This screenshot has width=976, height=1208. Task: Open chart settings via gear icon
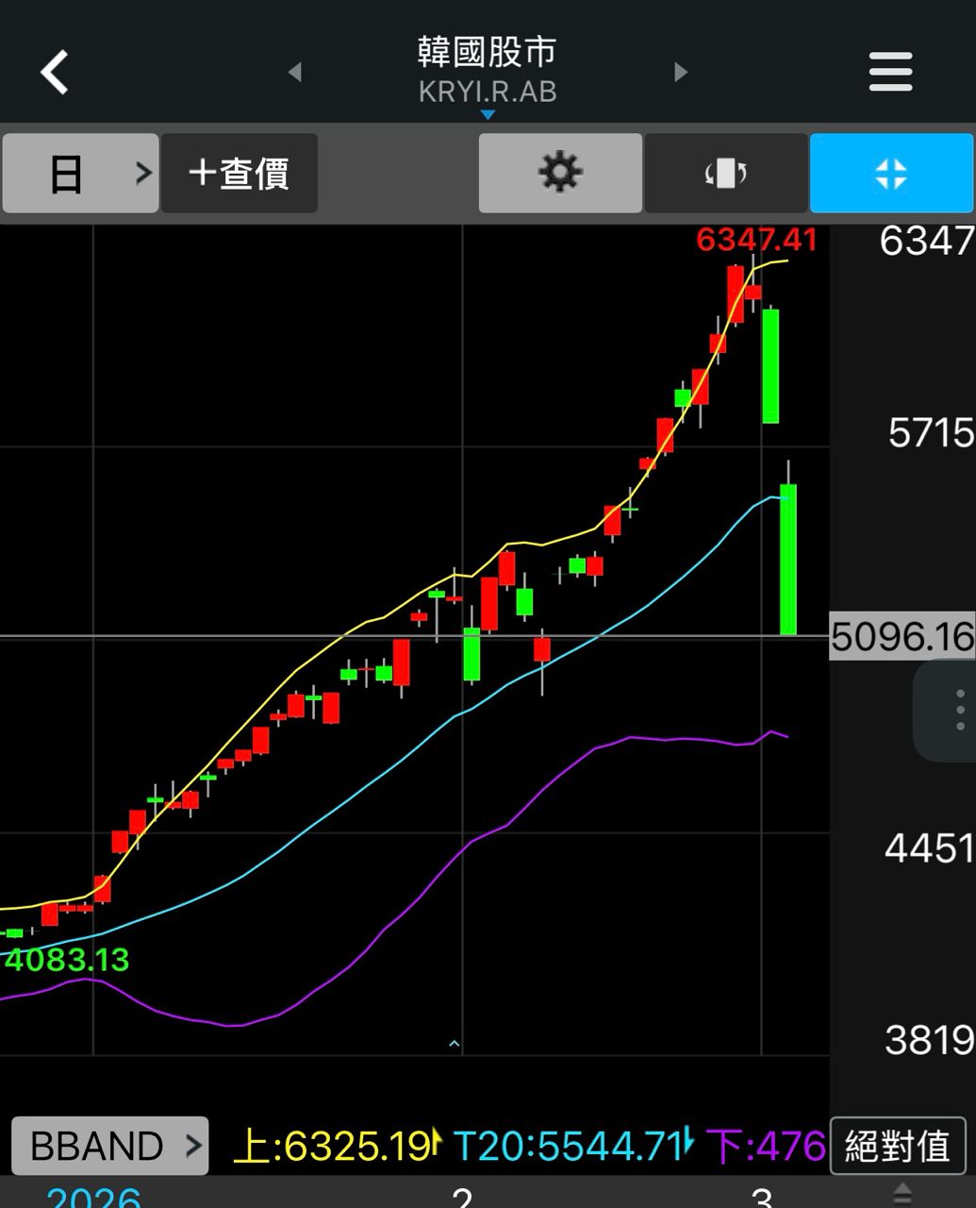click(560, 174)
